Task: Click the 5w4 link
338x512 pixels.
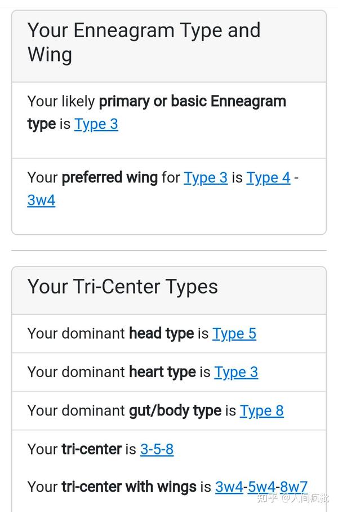Action: pyautogui.click(x=261, y=486)
